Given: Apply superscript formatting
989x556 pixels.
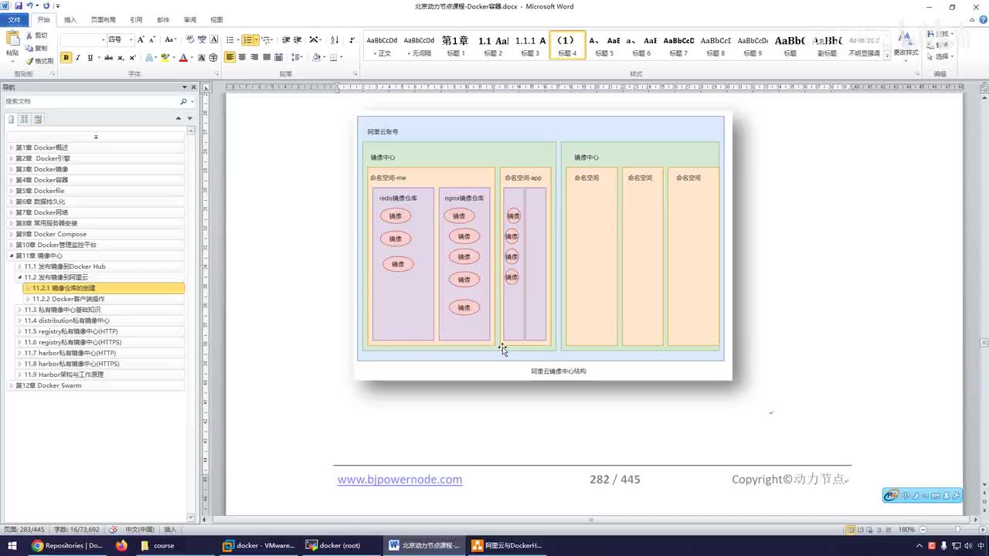Looking at the screenshot, I should [132, 57].
